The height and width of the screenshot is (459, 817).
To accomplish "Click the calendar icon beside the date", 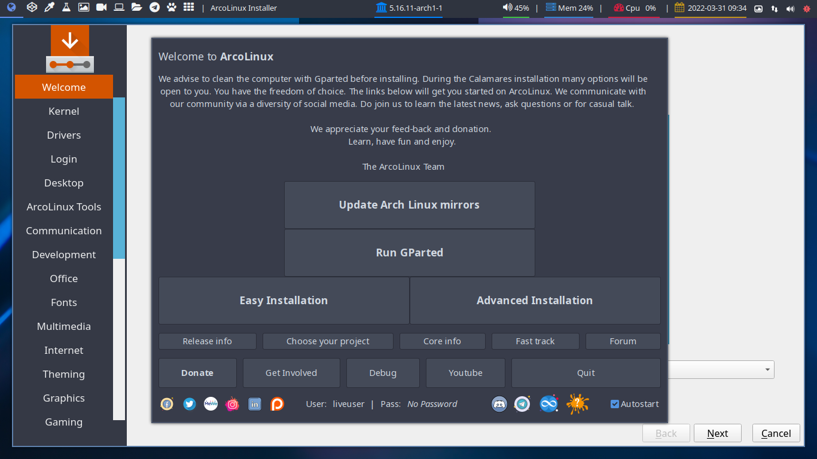I will tap(679, 8).
